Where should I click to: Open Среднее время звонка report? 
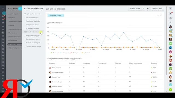point(33,46)
